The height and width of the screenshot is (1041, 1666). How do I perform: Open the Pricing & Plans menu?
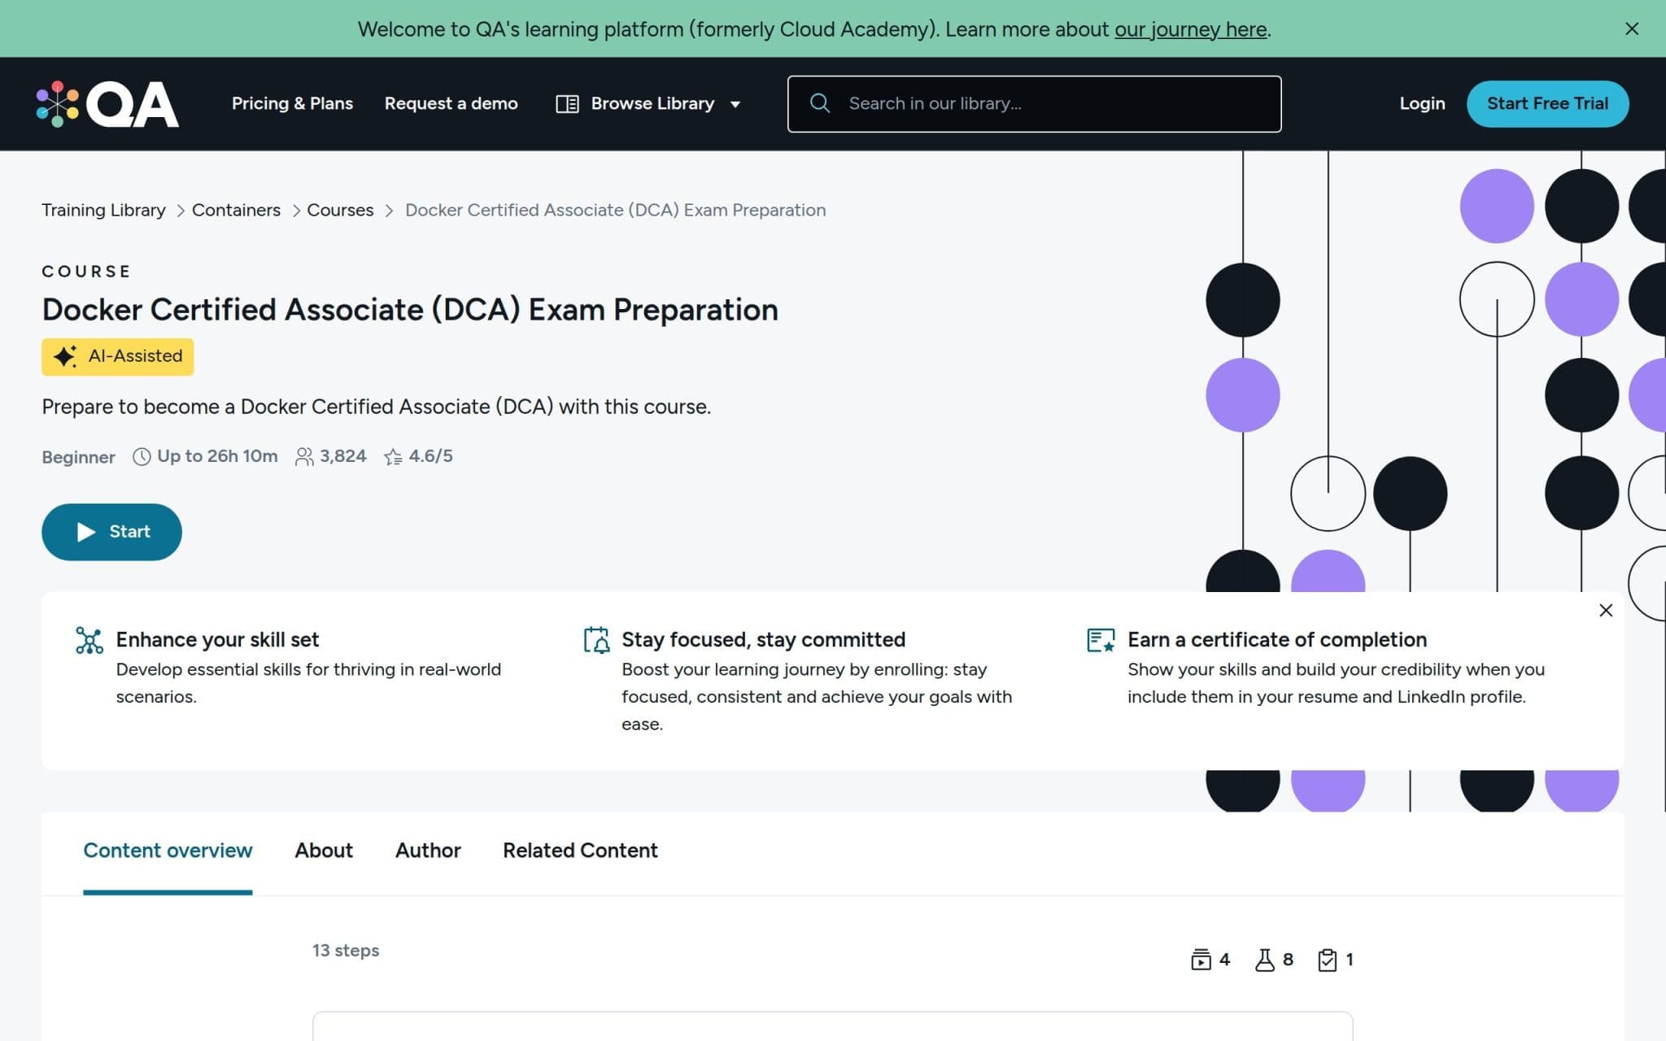coord(292,103)
